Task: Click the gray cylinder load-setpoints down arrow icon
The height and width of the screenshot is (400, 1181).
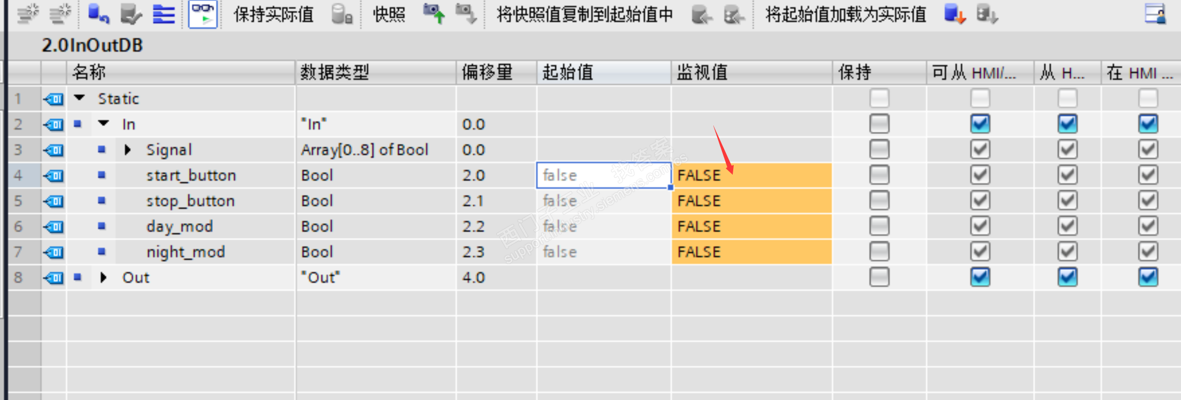Action: tap(987, 15)
